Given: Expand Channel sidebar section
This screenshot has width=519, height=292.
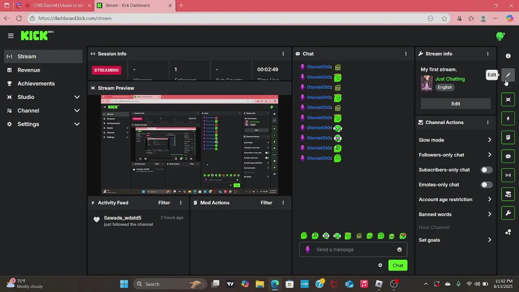Looking at the screenshot, I should pyautogui.click(x=43, y=111).
